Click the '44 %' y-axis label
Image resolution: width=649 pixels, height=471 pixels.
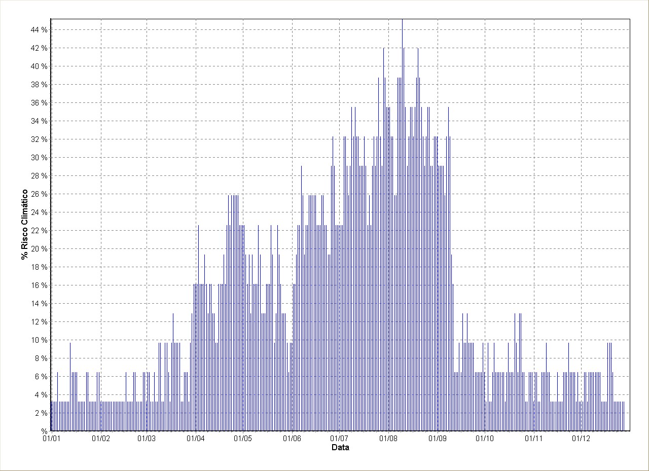(x=39, y=30)
